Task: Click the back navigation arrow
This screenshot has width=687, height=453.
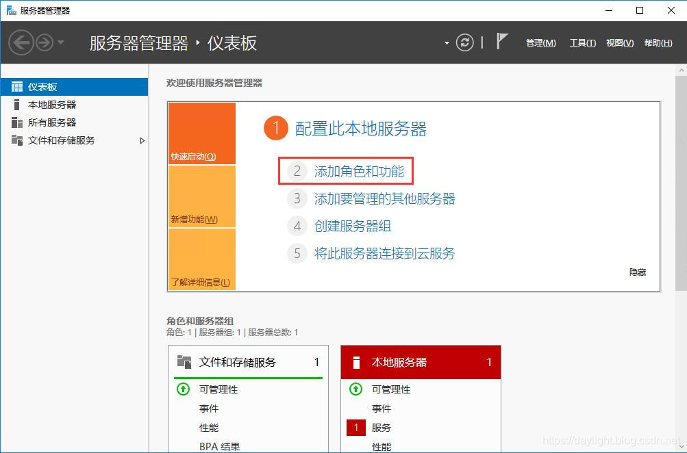Action: tap(21, 42)
